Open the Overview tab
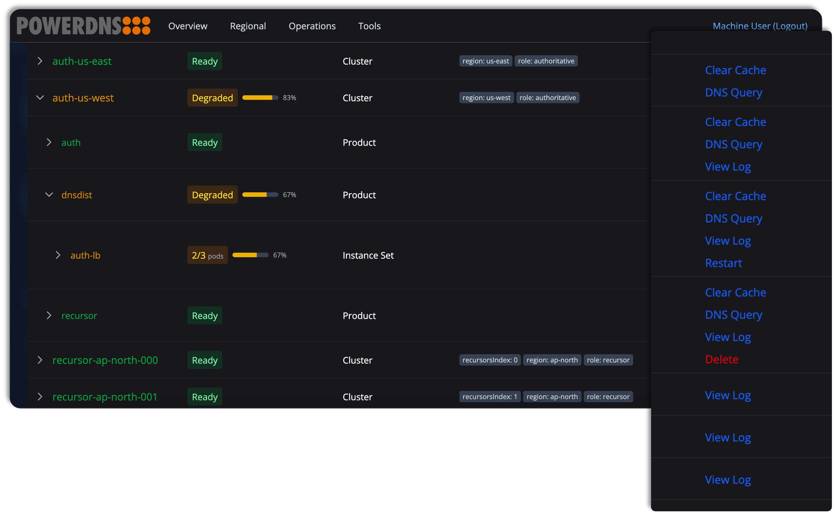The width and height of the screenshot is (835, 515). click(x=188, y=25)
